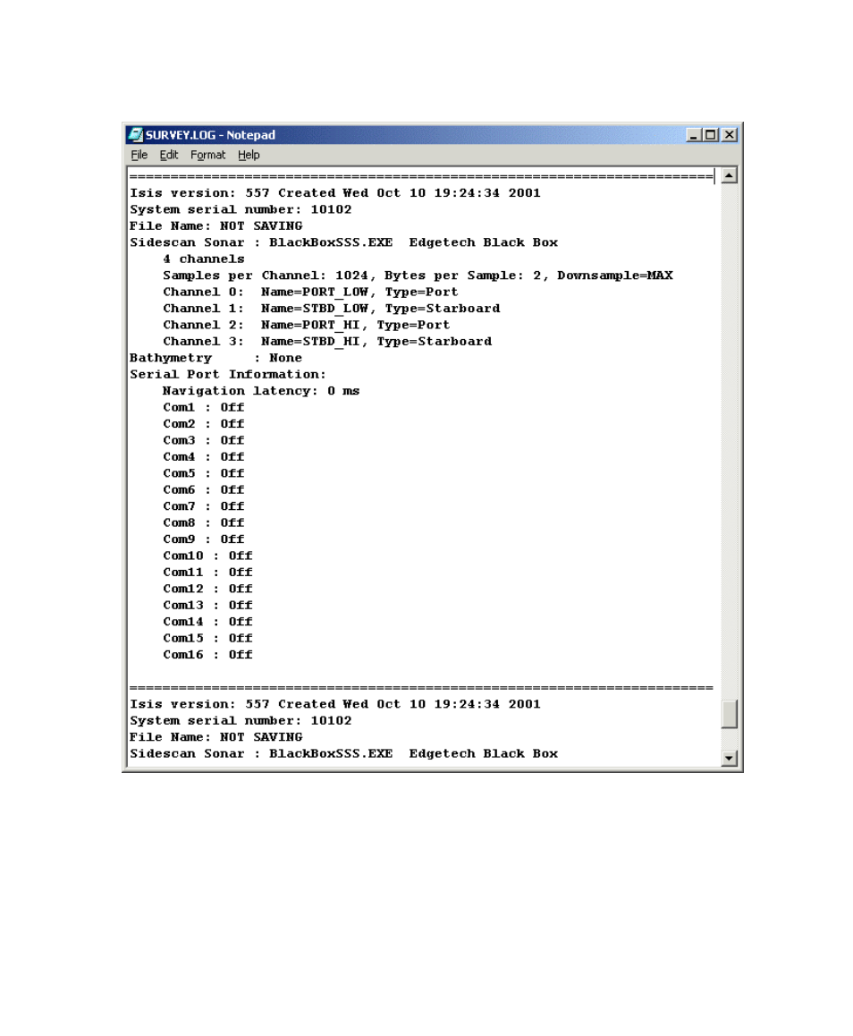The image size is (853, 1036).
Task: Click the 'Com2 : Off' line
Action: (203, 424)
